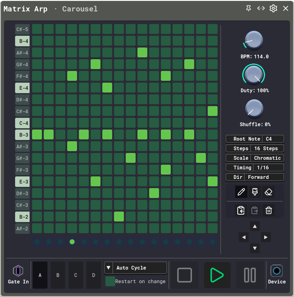294x297 pixels.
Task: Click the pin window icon
Action: click(249, 8)
